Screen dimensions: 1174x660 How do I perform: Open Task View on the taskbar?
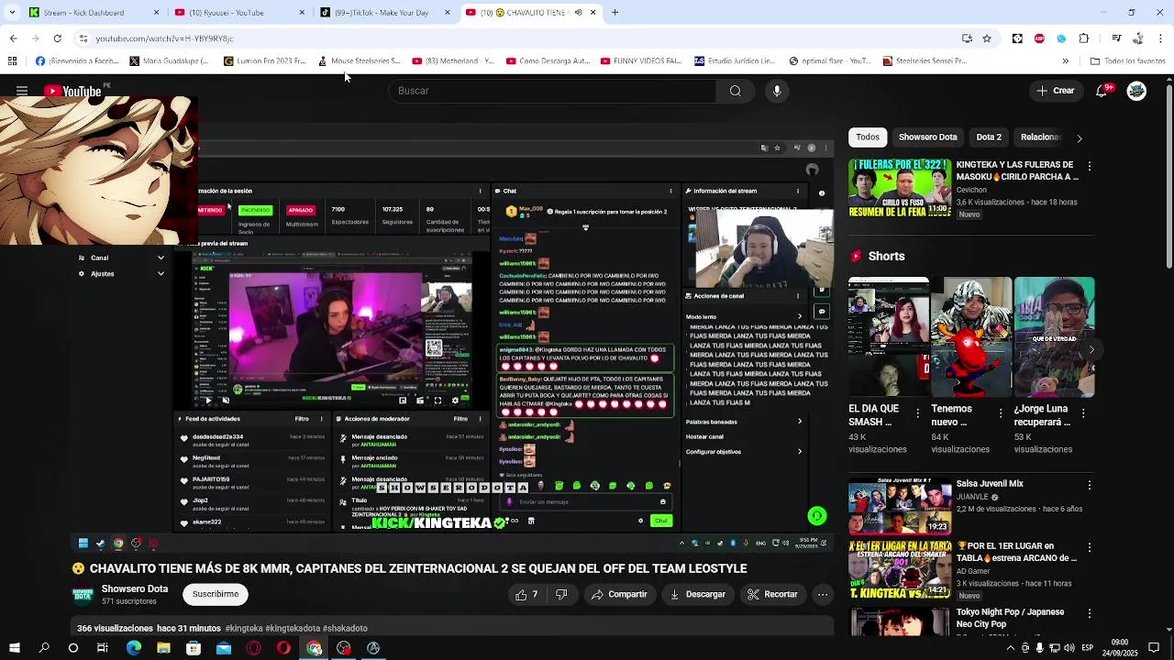click(103, 648)
